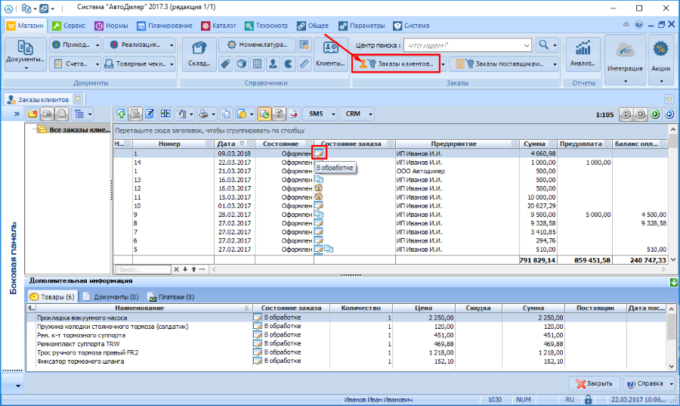The width and height of the screenshot is (680, 406).
Task: Click the search magnifier button
Action: click(543, 45)
